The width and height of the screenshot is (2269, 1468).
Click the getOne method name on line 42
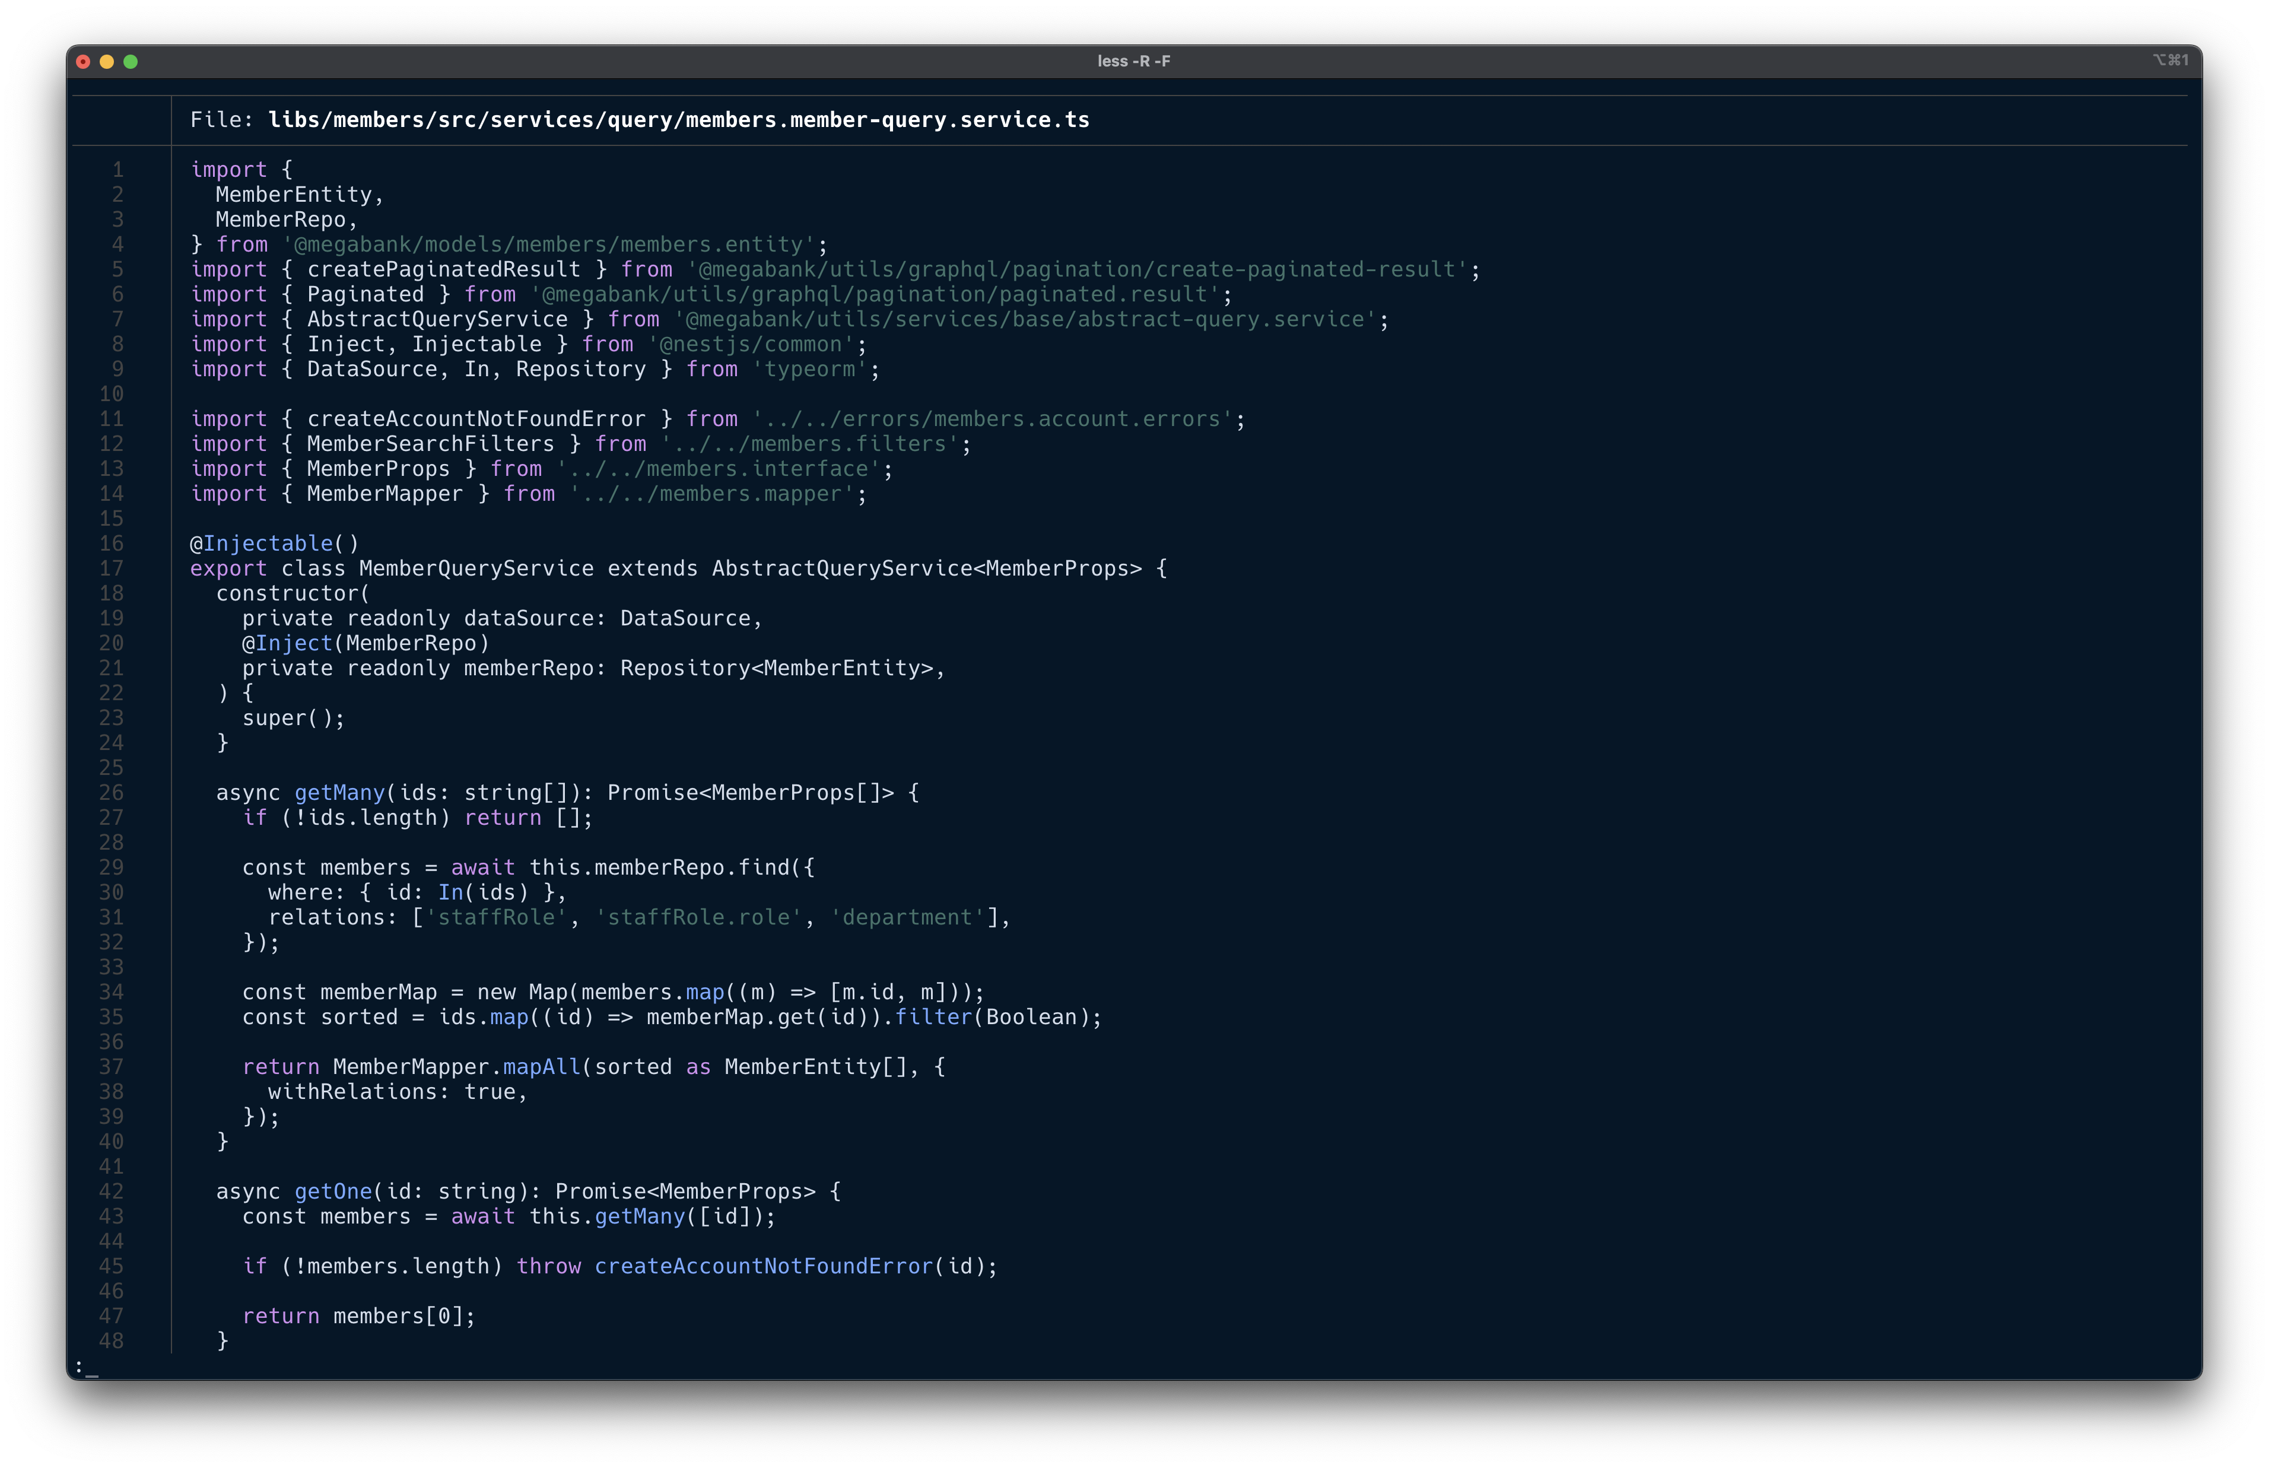(x=333, y=1191)
